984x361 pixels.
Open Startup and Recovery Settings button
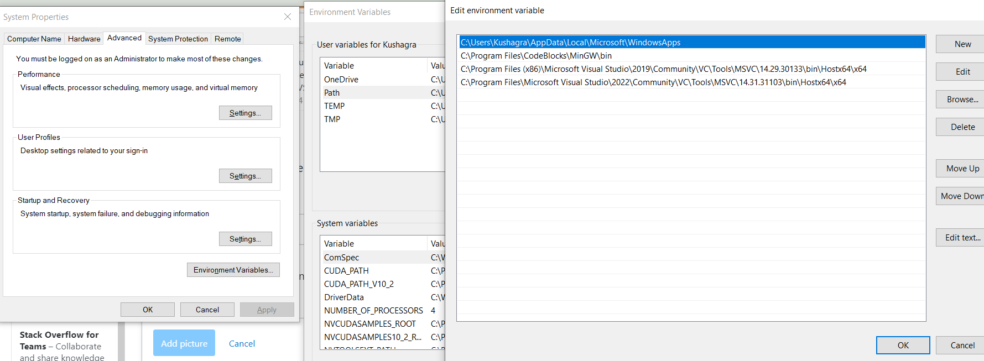(246, 239)
